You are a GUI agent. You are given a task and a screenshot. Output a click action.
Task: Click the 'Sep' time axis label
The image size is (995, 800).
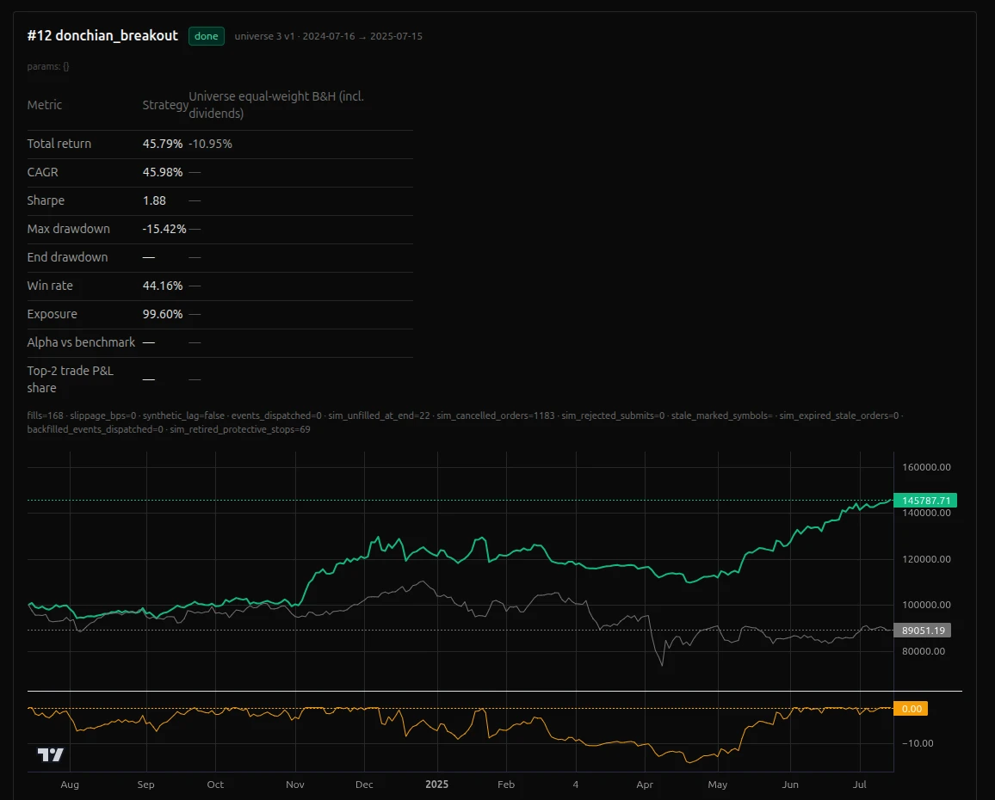coord(146,785)
